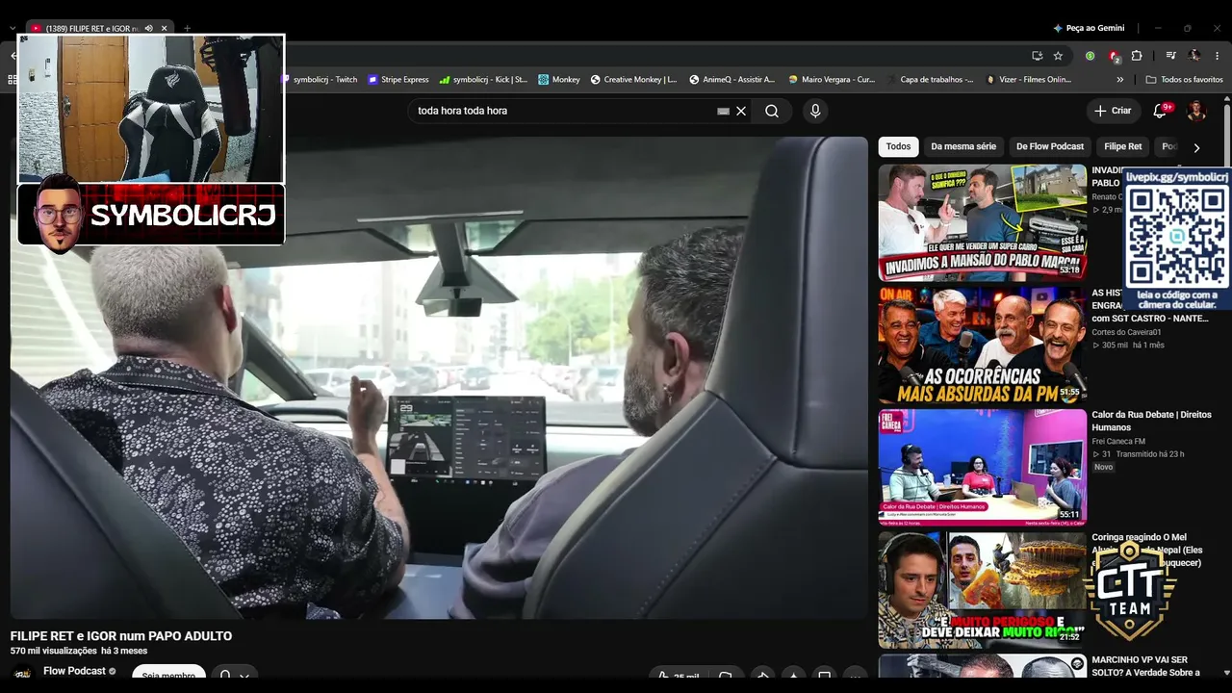Open a new browser tab
This screenshot has width=1232, height=693.
[x=187, y=29]
